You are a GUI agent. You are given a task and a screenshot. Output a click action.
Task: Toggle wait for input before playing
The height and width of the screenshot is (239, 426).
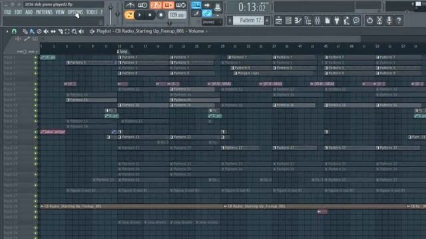[x=142, y=5]
